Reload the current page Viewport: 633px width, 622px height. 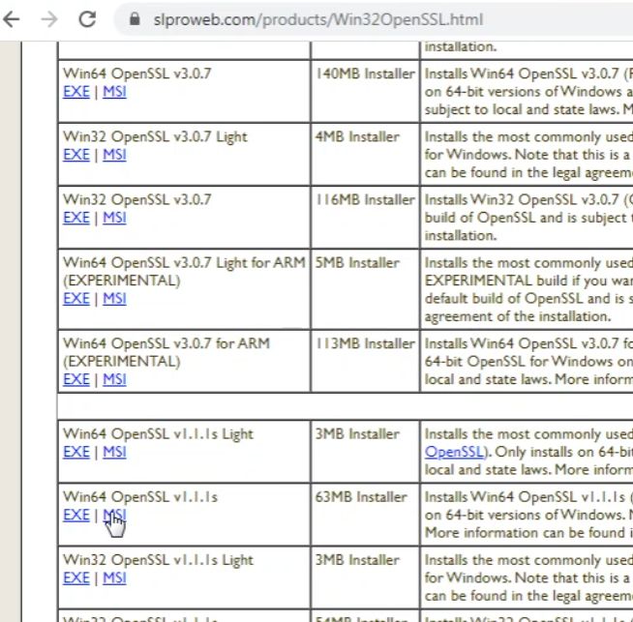point(87,19)
